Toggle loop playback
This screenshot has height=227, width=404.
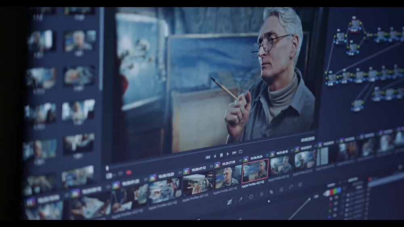pos(240,152)
